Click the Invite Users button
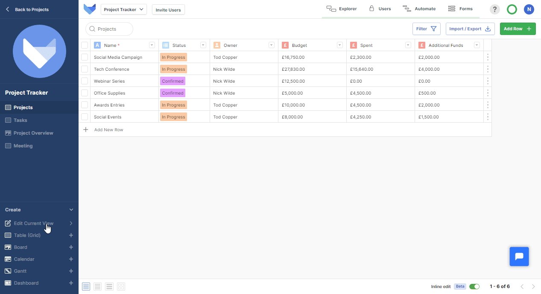This screenshot has height=294, width=541. pos(168,10)
